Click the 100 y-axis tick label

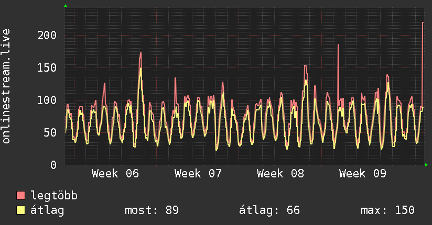click(47, 100)
